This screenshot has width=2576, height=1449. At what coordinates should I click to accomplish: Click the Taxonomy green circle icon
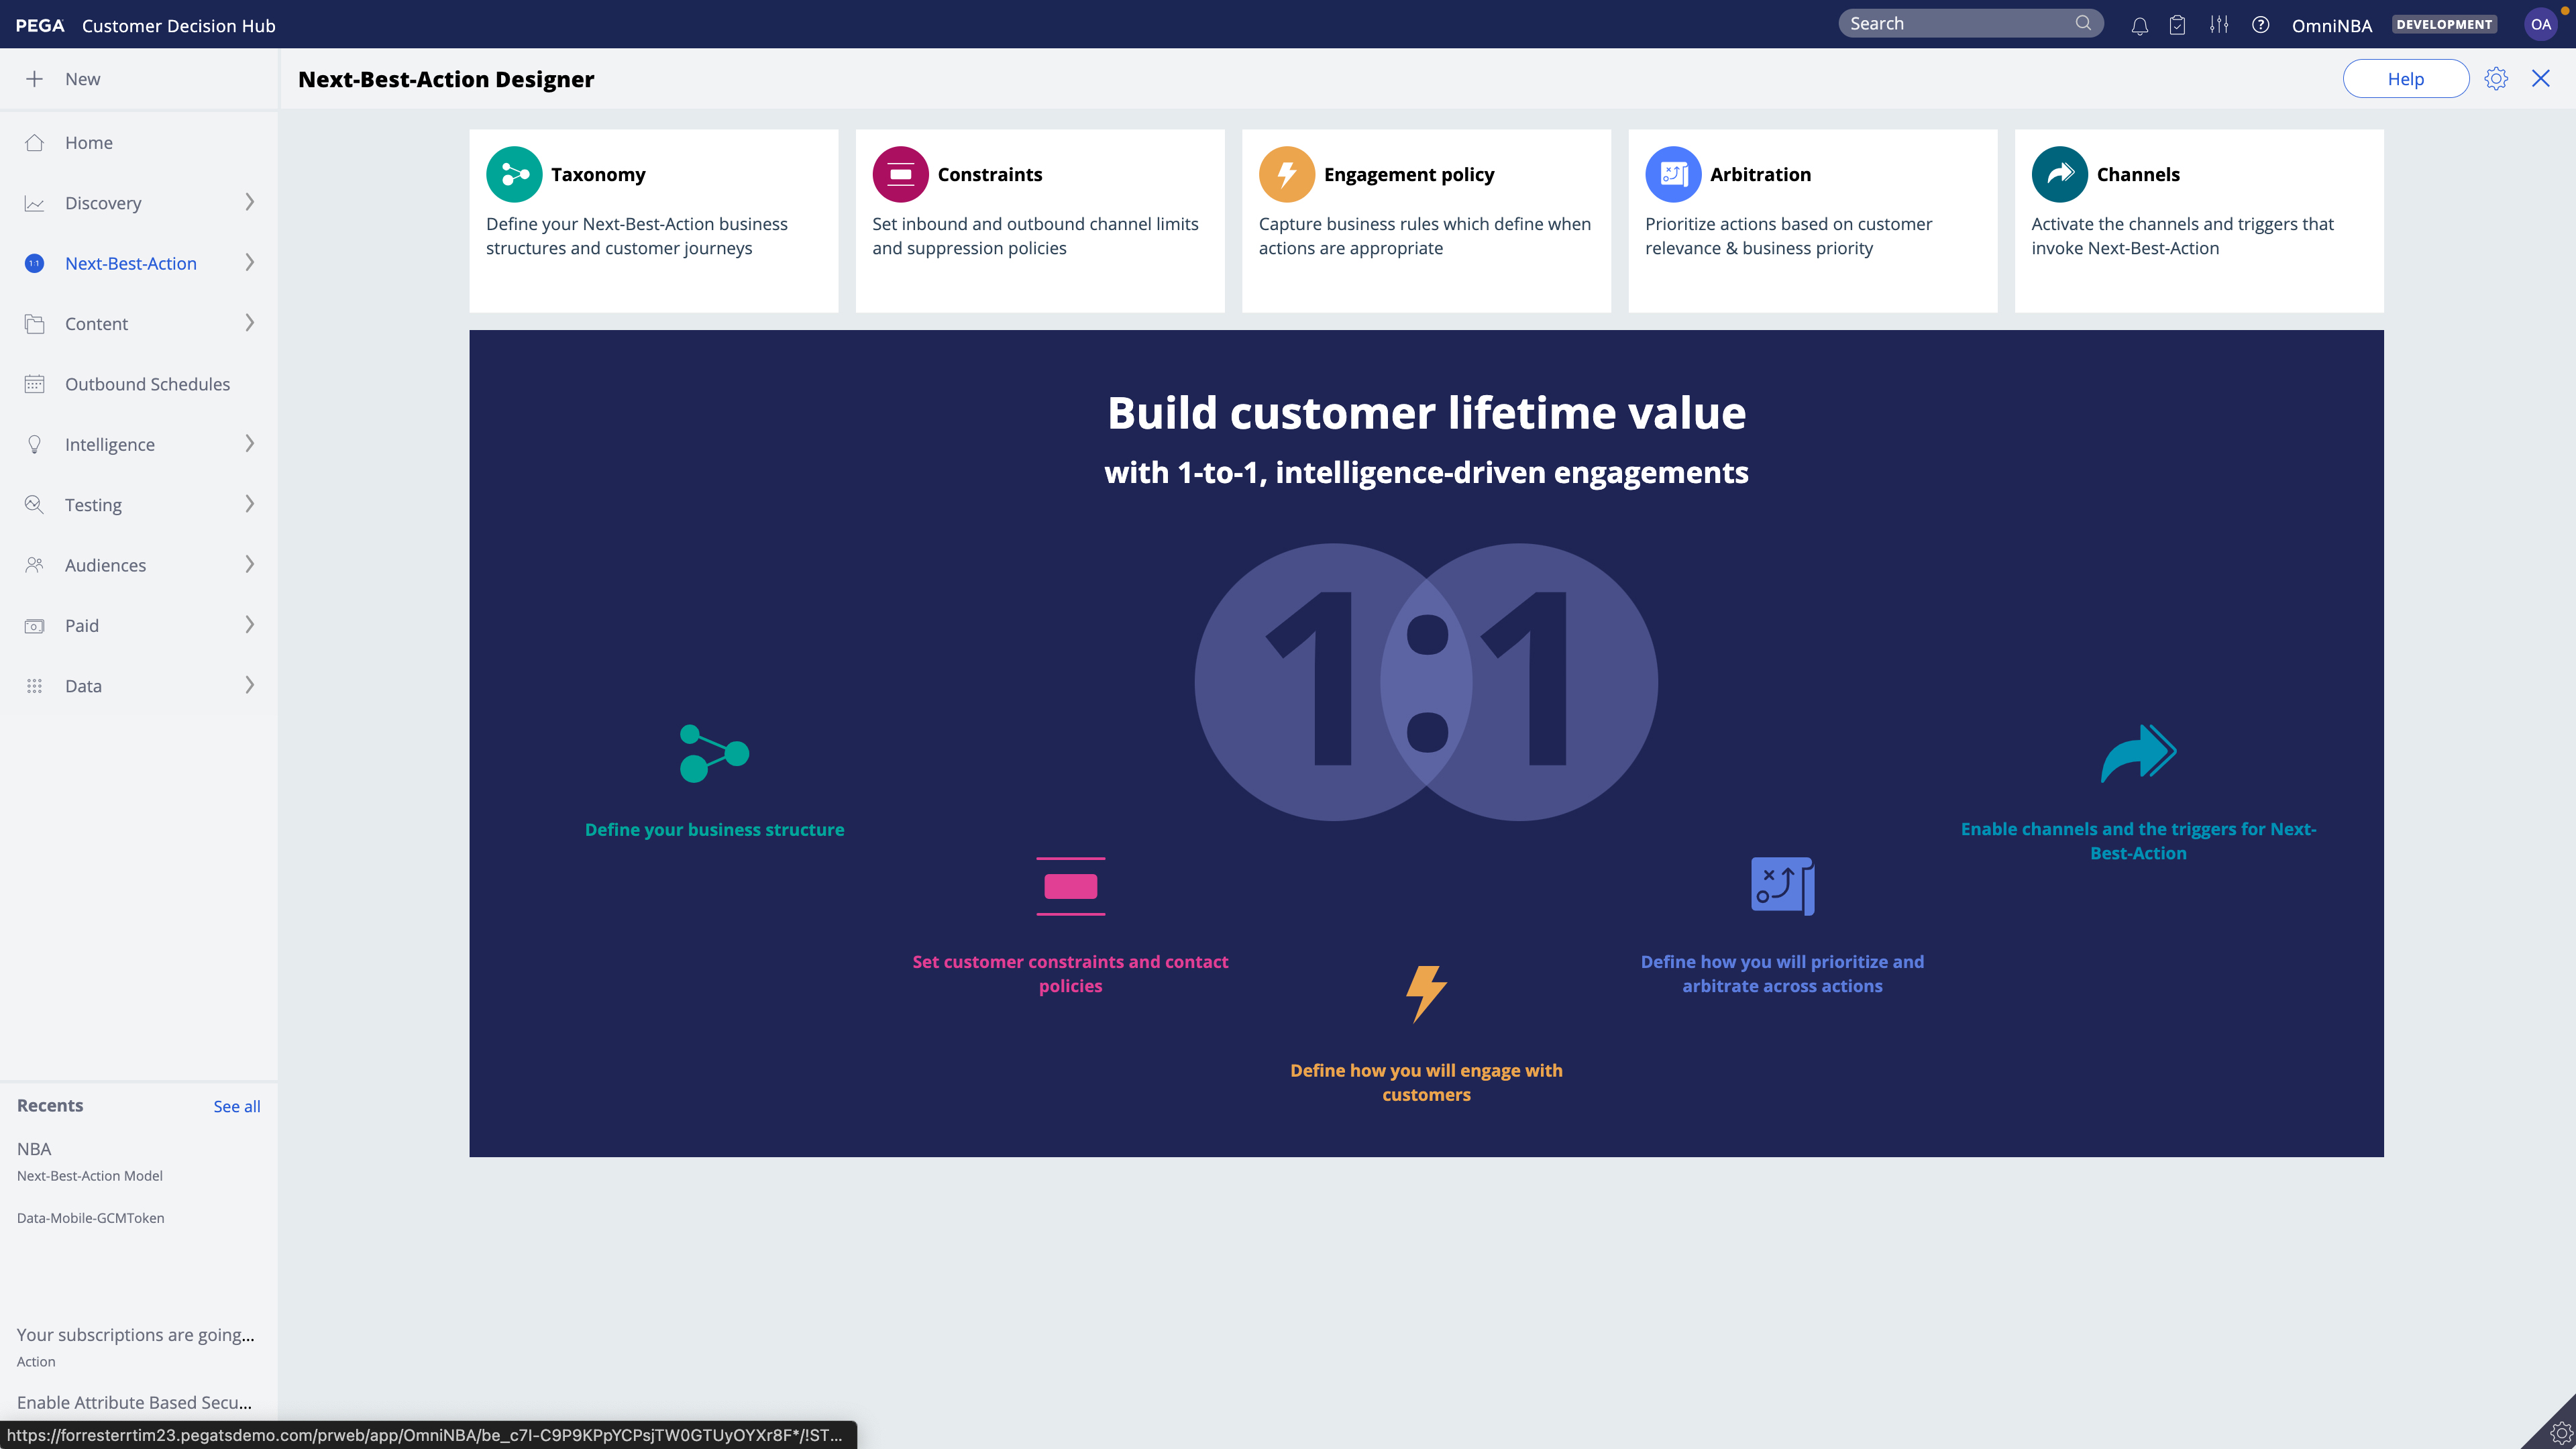(514, 174)
